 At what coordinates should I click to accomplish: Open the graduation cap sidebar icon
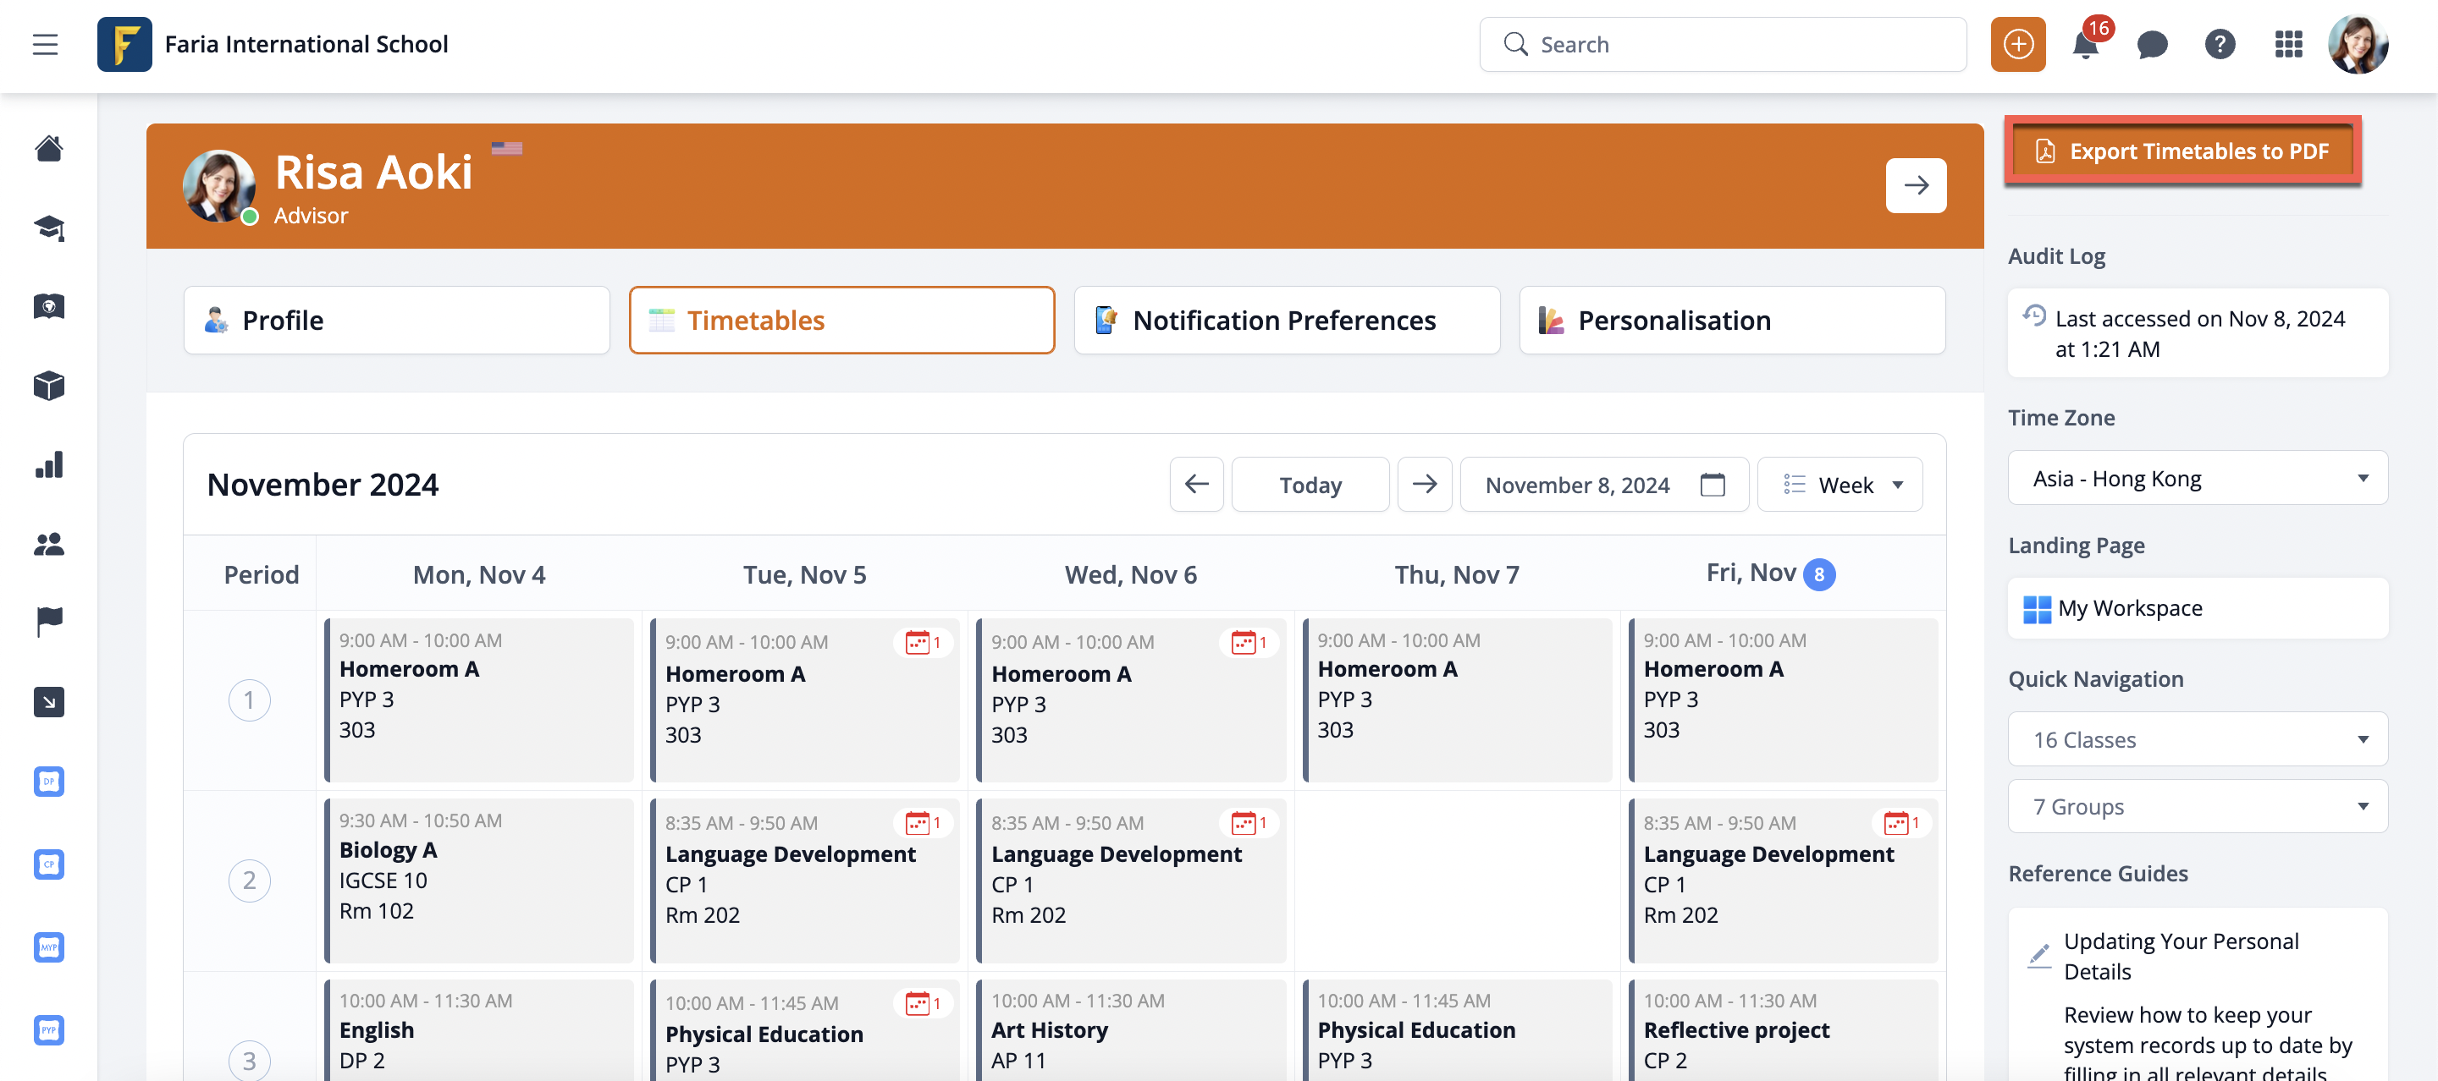(x=48, y=228)
